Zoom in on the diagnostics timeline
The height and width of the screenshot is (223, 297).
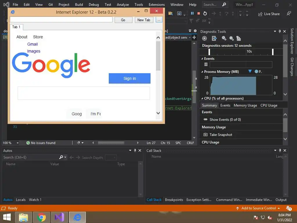pos(224,38)
